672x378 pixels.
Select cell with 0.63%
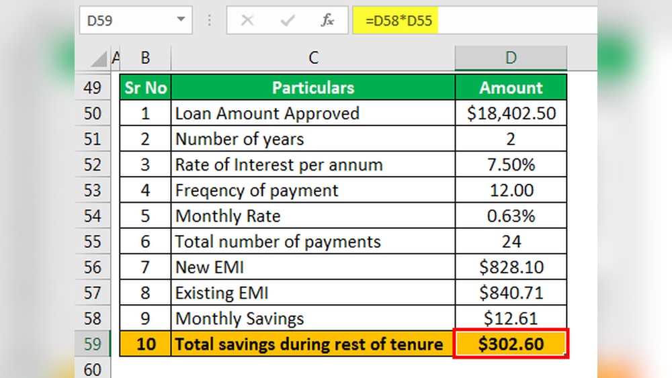coord(511,216)
